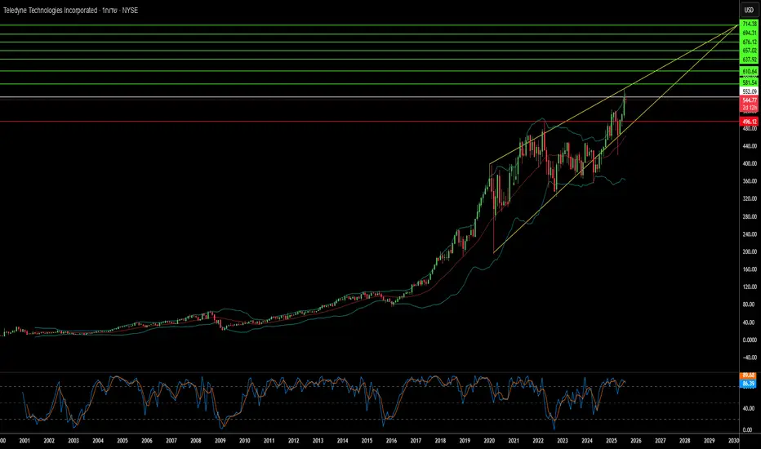Click the 2009 year on time axis

(x=220, y=441)
